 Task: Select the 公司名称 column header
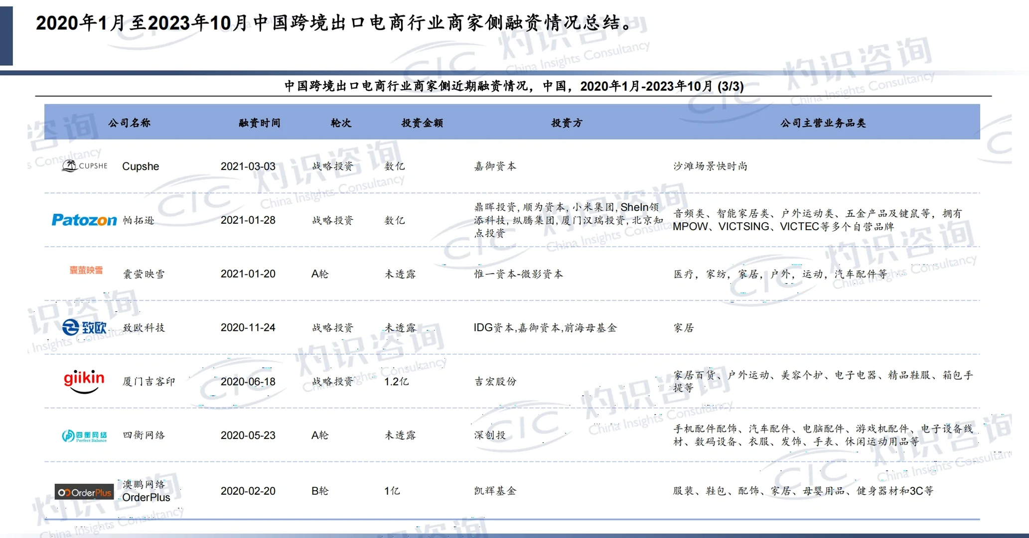click(129, 123)
